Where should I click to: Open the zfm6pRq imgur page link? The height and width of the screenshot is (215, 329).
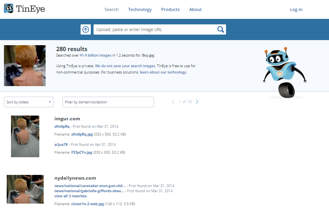click(x=62, y=127)
